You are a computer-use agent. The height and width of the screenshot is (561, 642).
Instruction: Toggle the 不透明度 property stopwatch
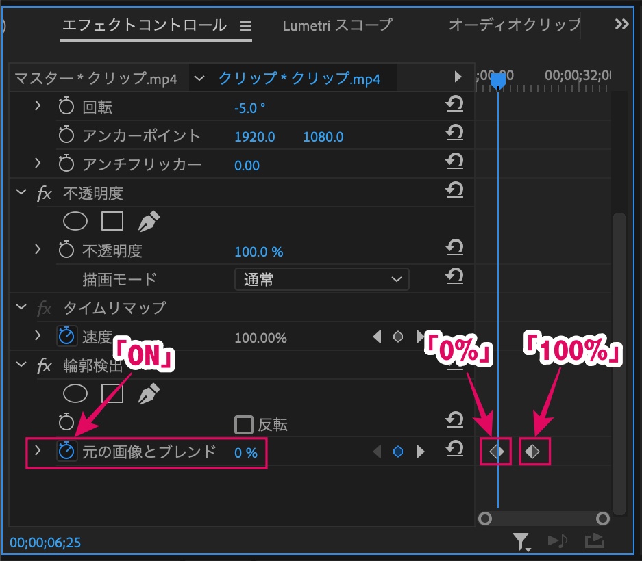(x=66, y=250)
